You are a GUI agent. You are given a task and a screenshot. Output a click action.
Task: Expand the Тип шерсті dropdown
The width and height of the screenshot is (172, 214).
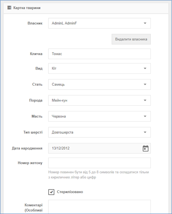pyautogui.click(x=99, y=132)
